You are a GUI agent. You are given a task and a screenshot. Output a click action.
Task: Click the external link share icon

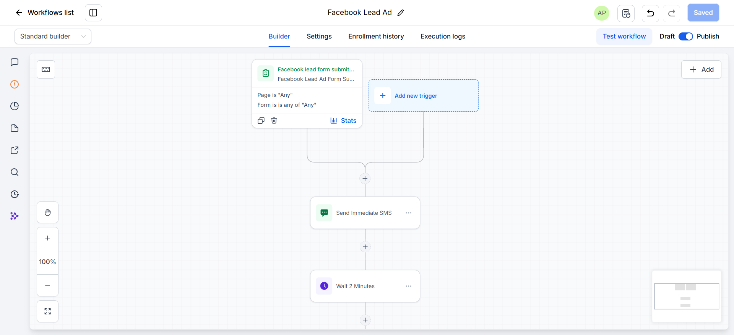pos(15,150)
